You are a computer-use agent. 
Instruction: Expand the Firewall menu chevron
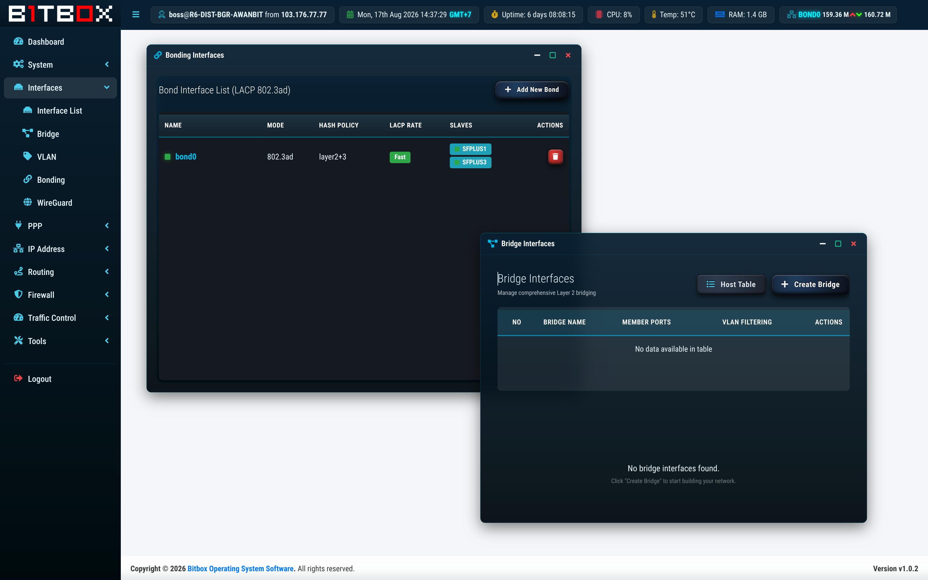(107, 295)
